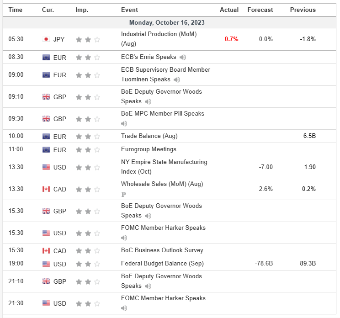
Task: Click speaker icon under 15:30 FOMC Harker Speaks
Action: 124,238
